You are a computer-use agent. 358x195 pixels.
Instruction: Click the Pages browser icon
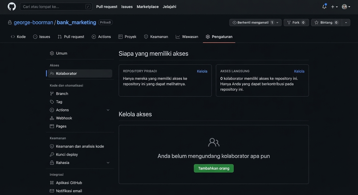[x=52, y=126]
